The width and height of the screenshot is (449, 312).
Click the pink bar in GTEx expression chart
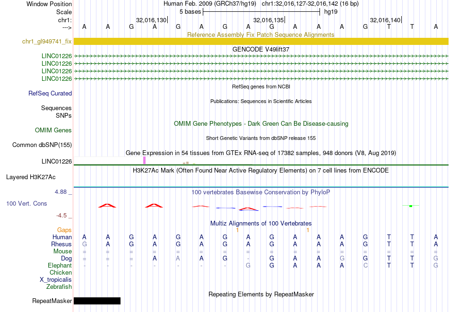(x=144, y=160)
